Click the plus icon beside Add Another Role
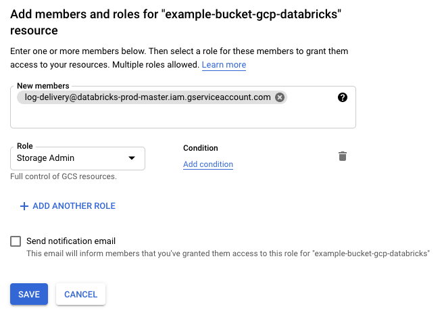The height and width of the screenshot is (315, 444). point(24,206)
